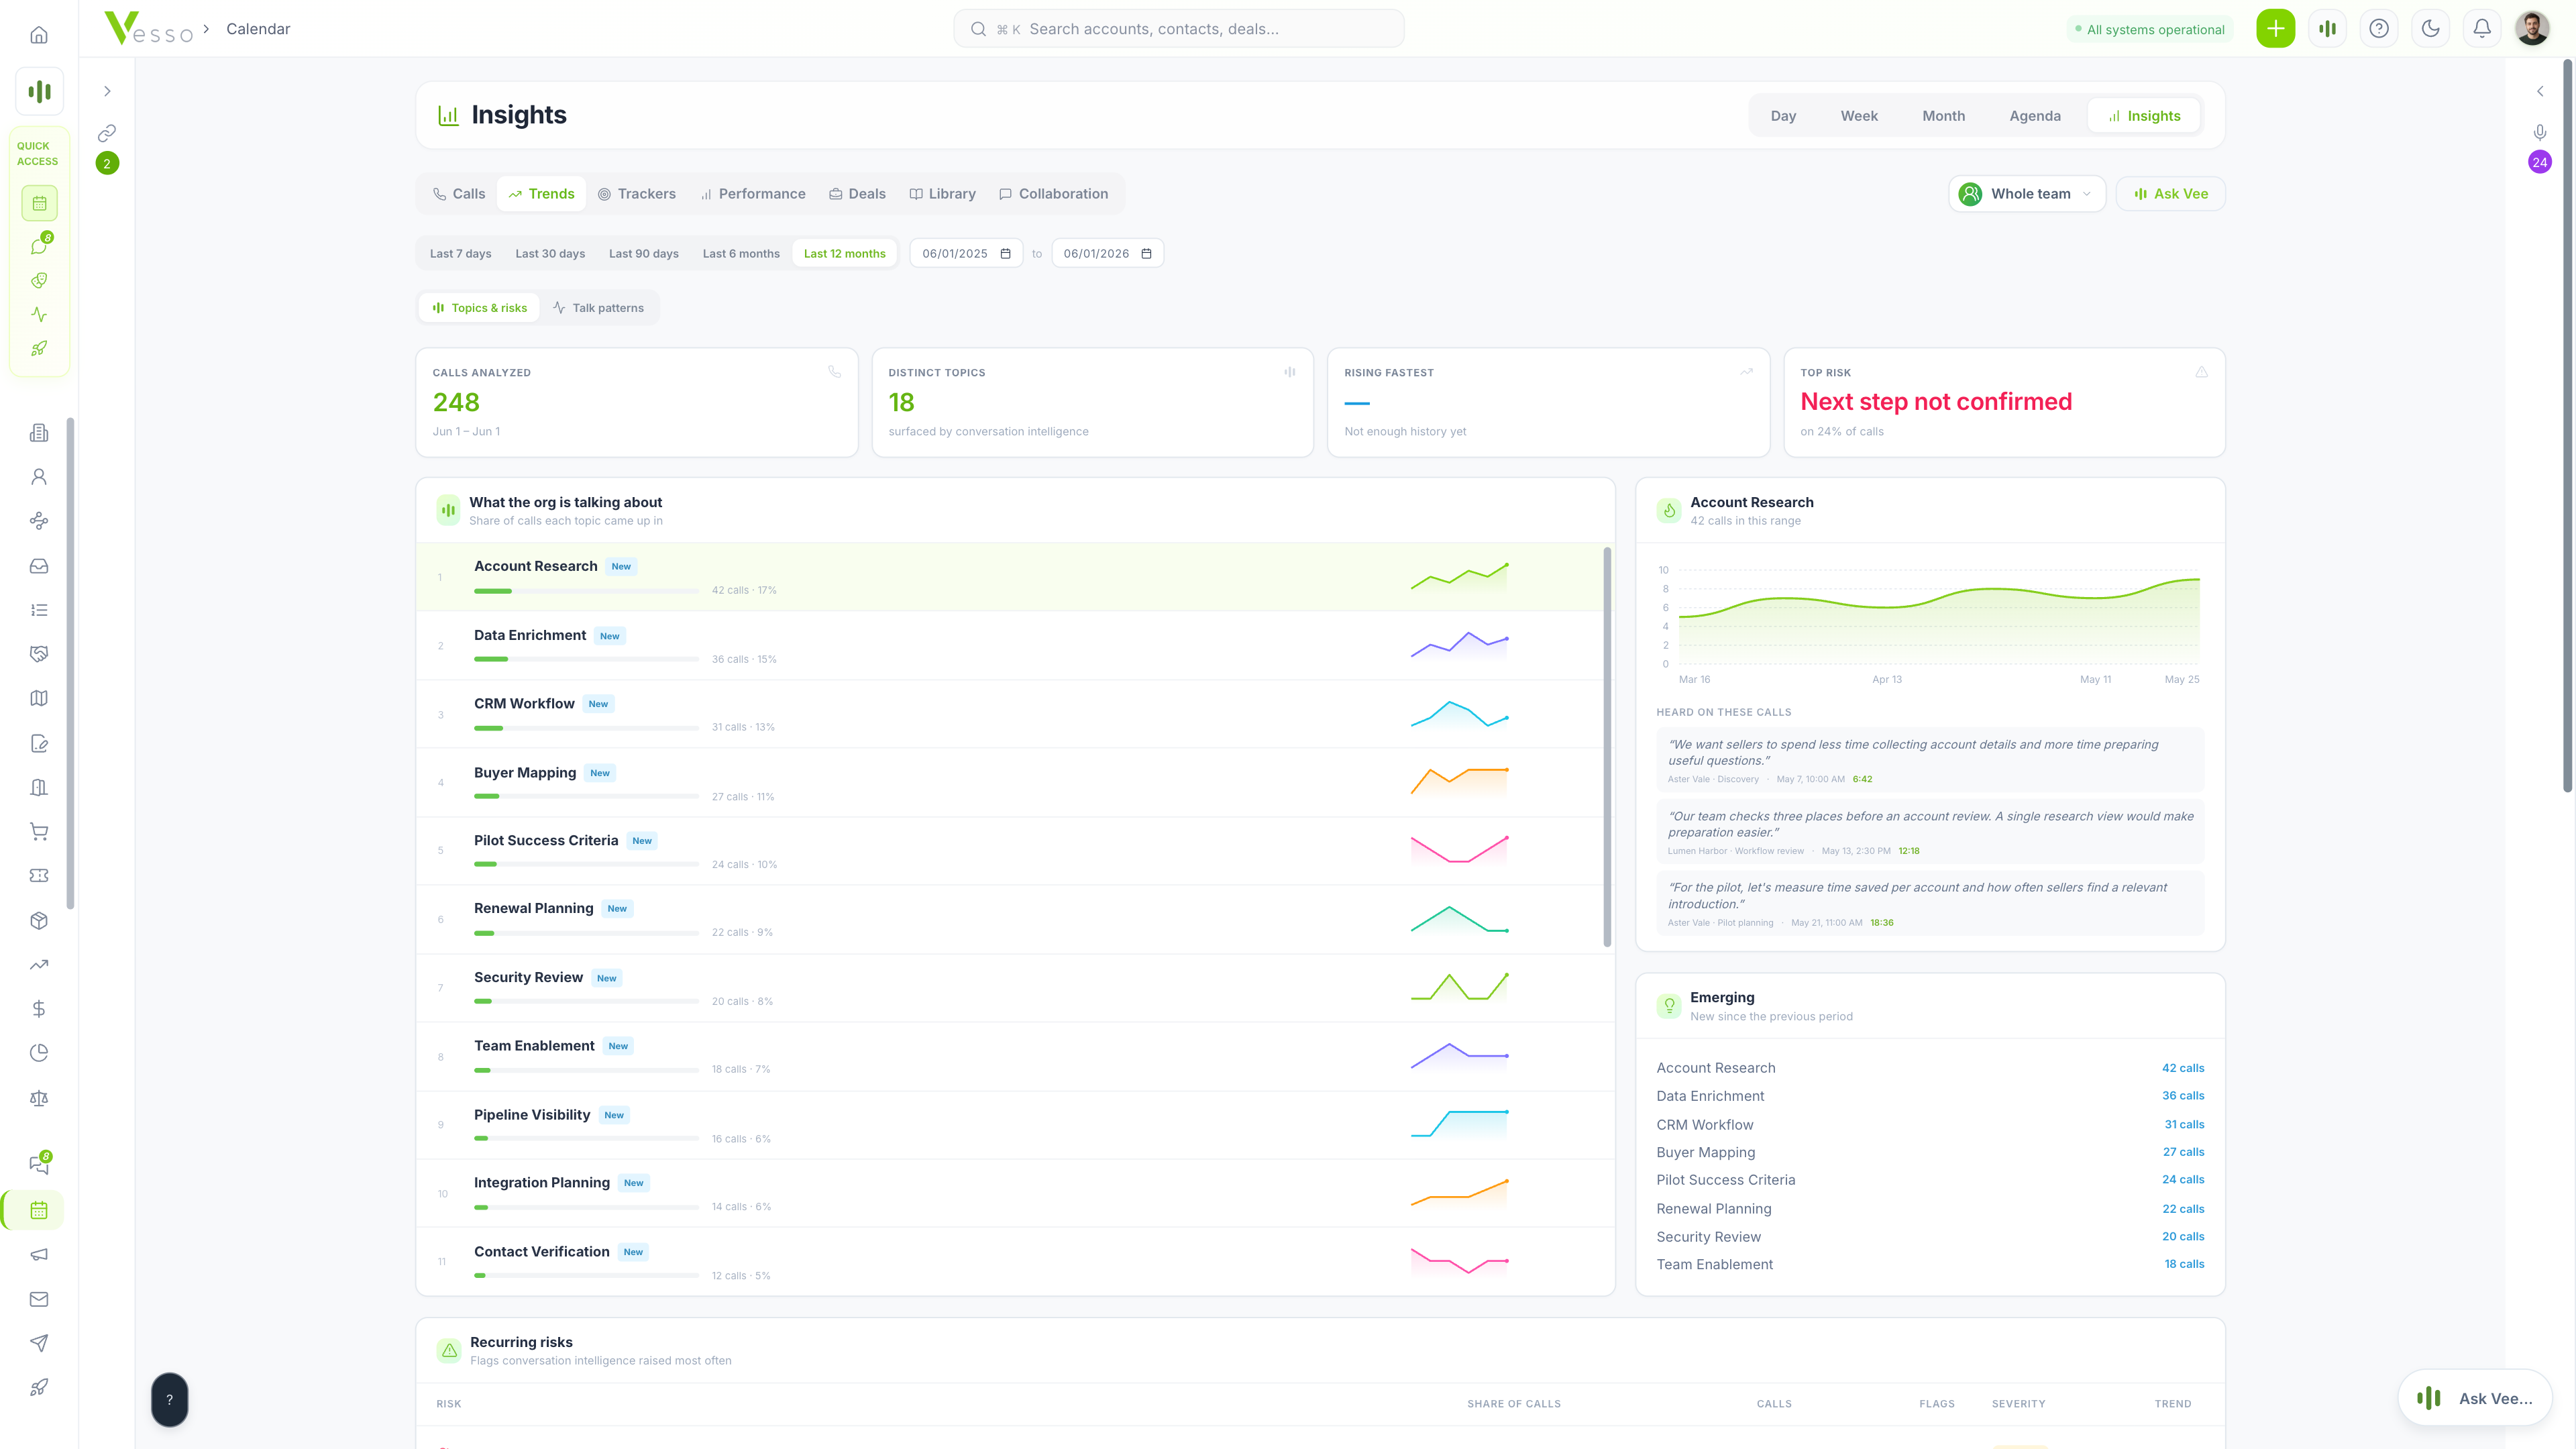Select the Last 6 months range

click(741, 254)
